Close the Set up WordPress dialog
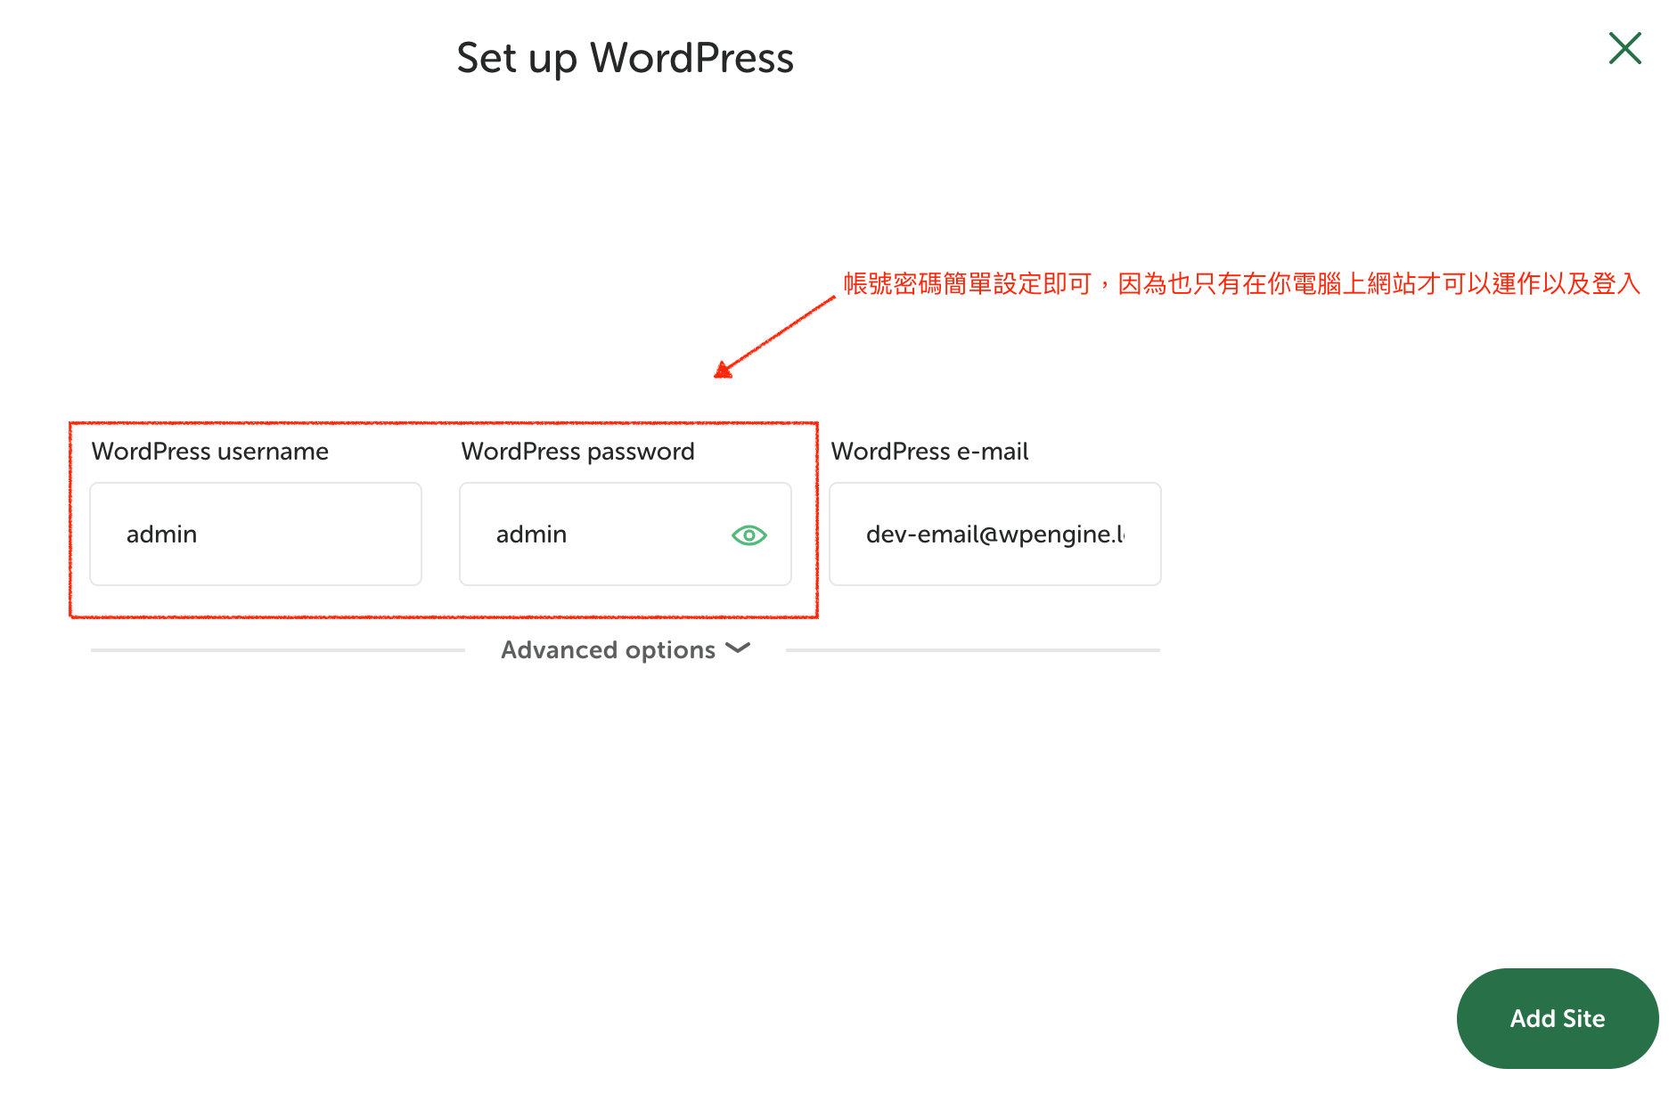The image size is (1677, 1101). click(x=1624, y=48)
